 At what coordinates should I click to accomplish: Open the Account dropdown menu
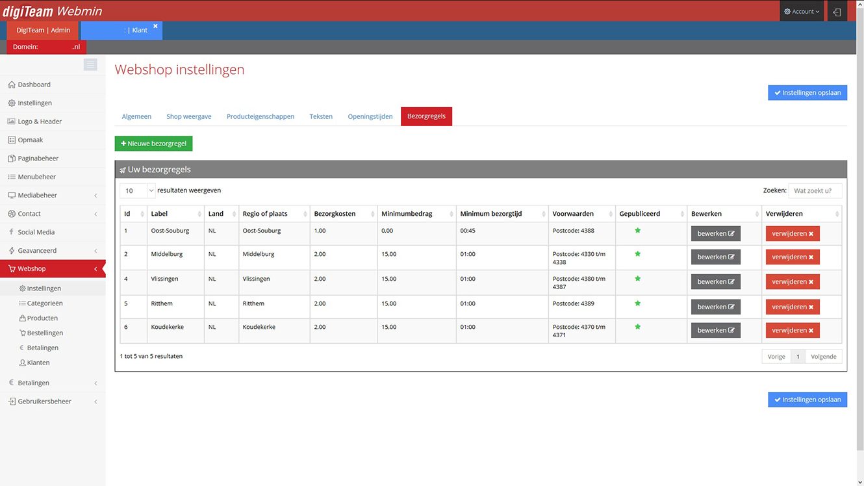click(802, 12)
